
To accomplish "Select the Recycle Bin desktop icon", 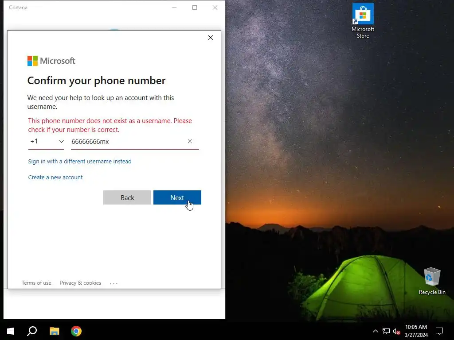I will tap(432, 281).
